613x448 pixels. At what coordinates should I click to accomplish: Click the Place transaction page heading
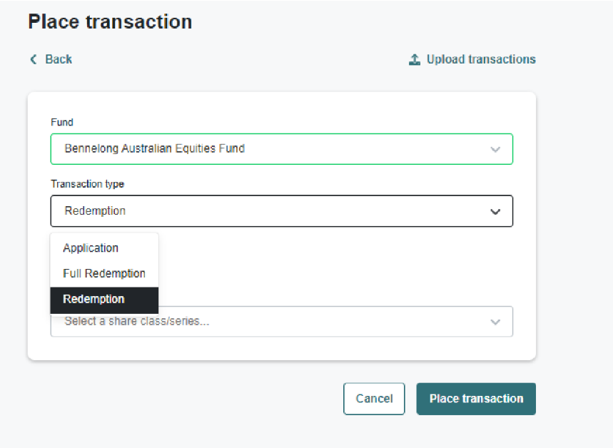click(x=110, y=21)
